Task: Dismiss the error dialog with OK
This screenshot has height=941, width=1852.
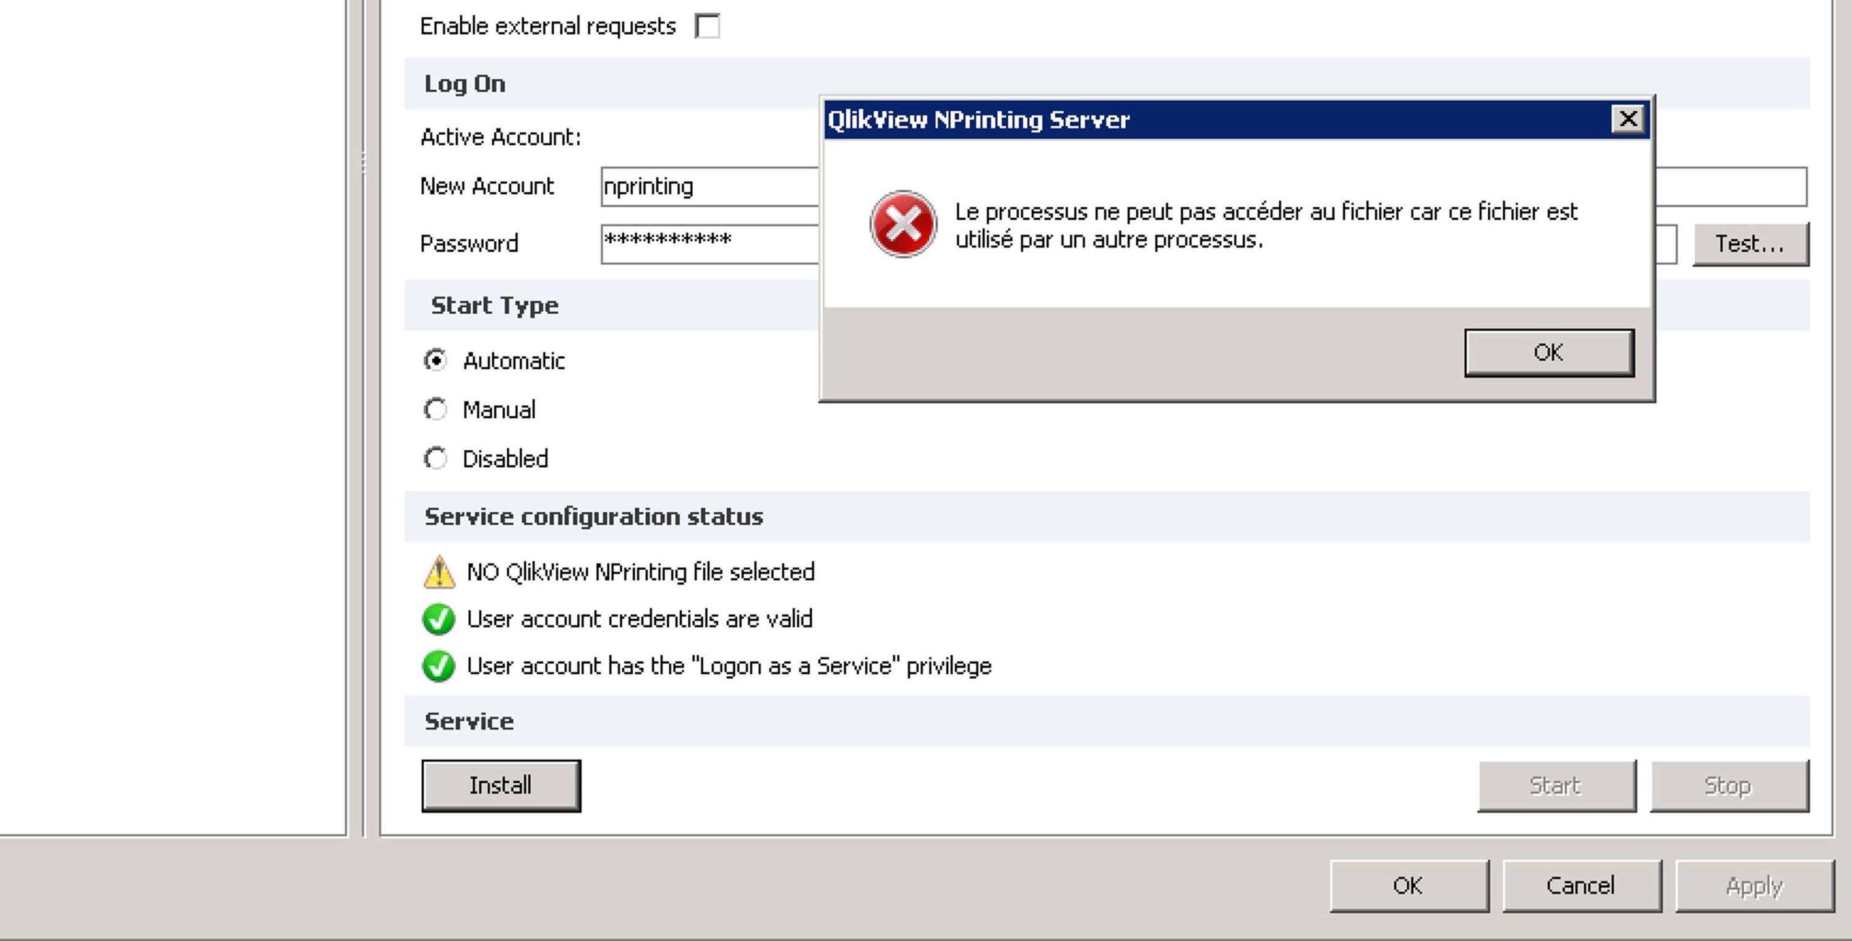Action: 1549,352
